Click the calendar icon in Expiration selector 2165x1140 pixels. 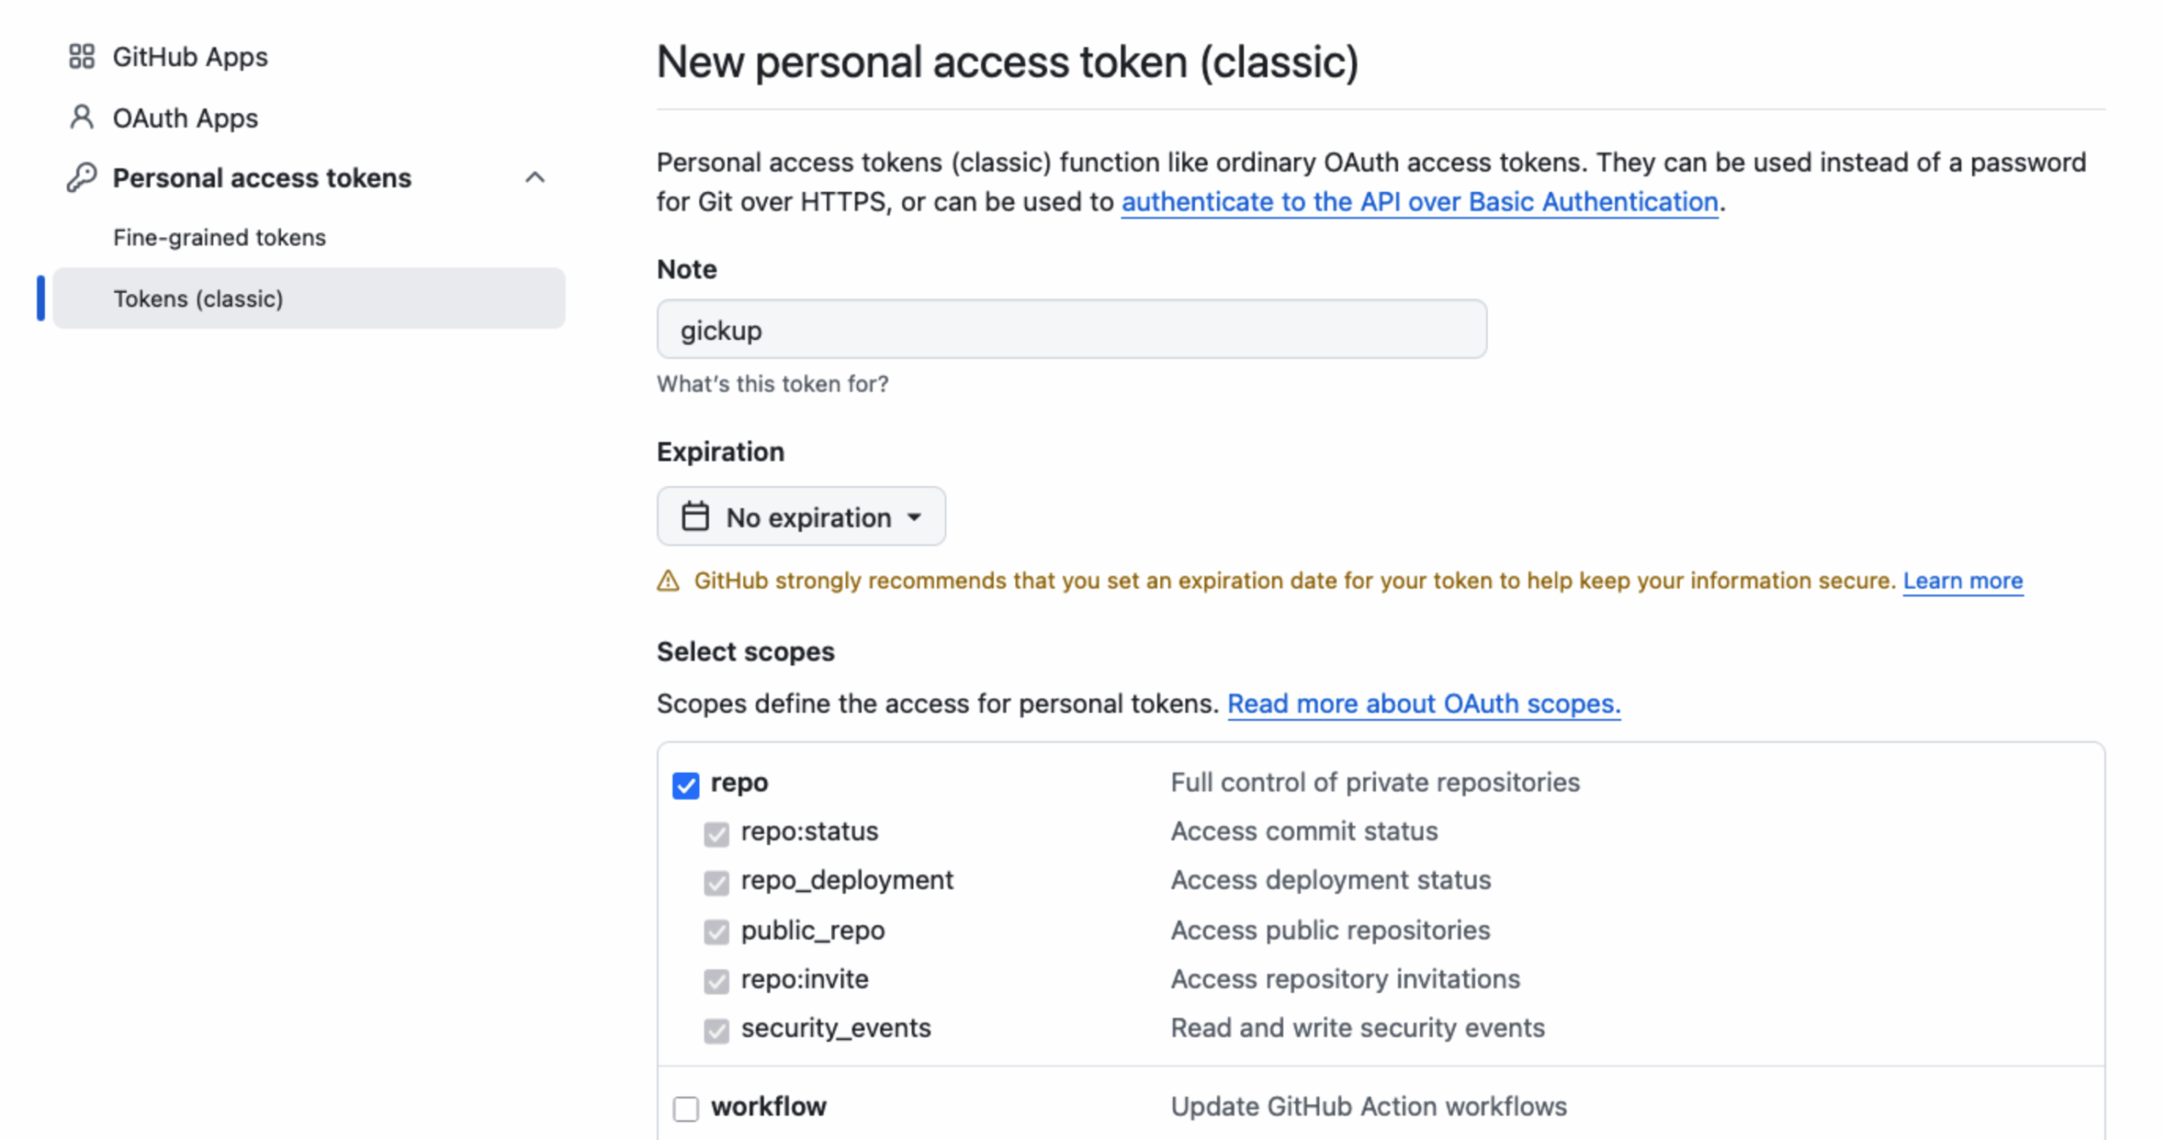[x=695, y=517]
